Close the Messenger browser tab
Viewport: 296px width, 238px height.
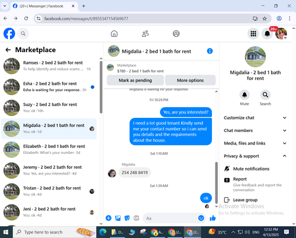tap(73, 6)
